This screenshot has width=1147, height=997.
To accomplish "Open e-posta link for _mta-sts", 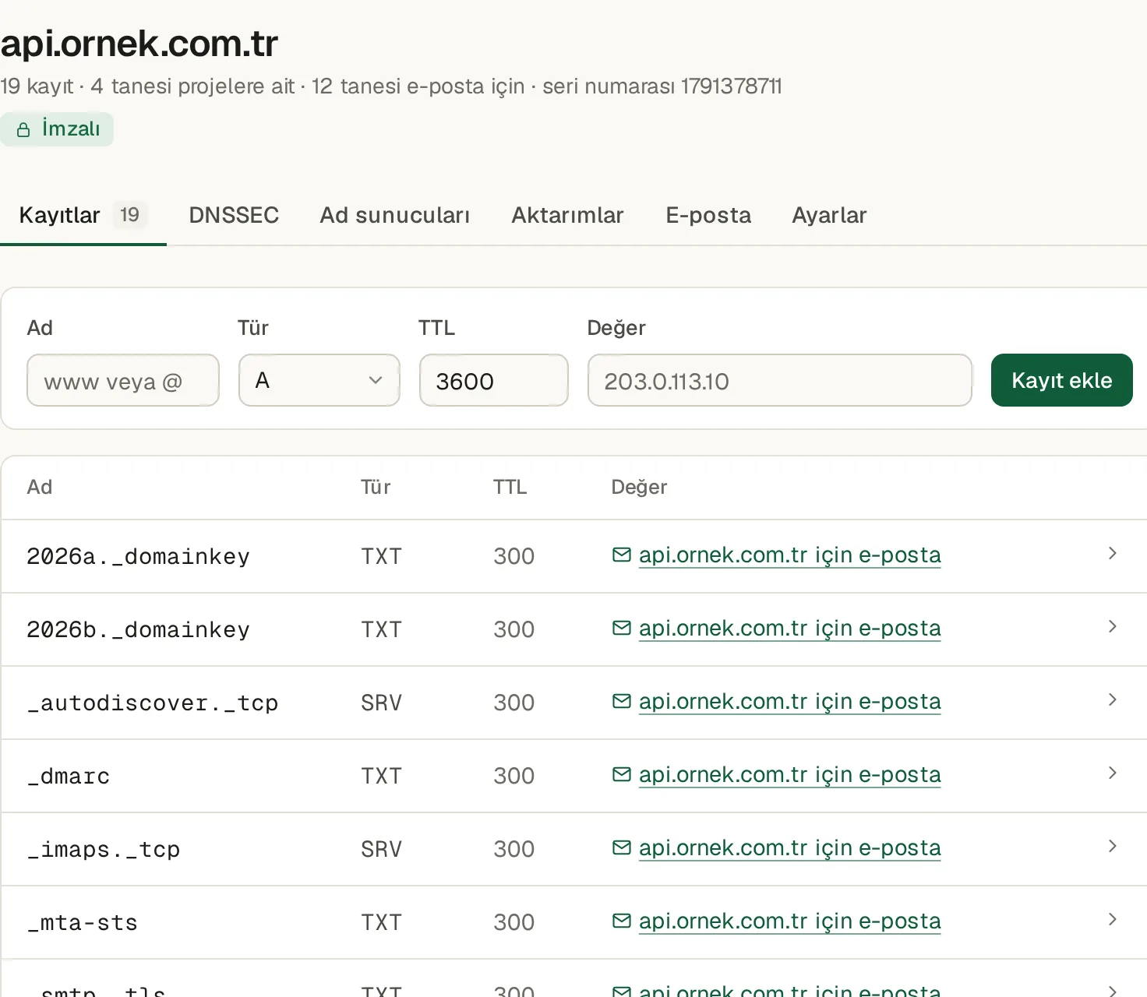I will click(x=790, y=921).
